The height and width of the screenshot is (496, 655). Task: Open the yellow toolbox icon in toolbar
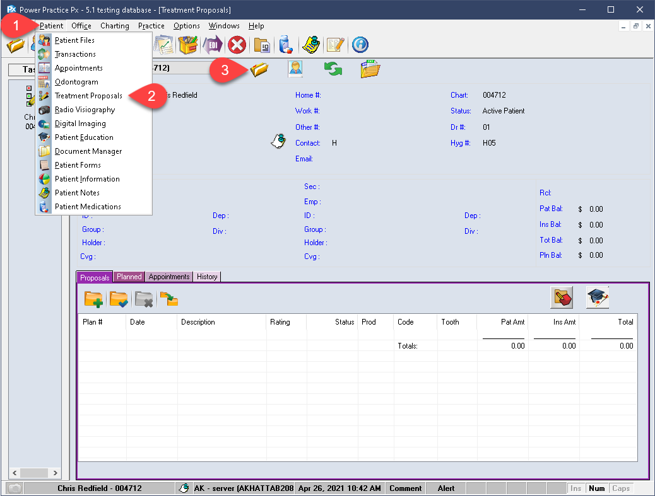(x=187, y=45)
